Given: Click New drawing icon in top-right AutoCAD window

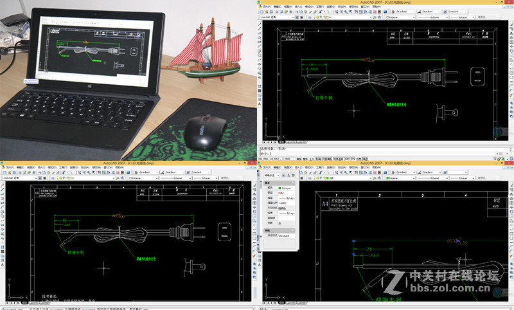Looking at the screenshot, I should tap(261, 12).
